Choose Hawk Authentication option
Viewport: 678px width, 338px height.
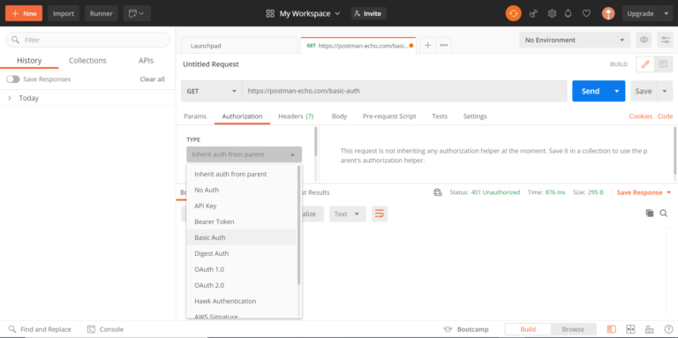(241, 301)
